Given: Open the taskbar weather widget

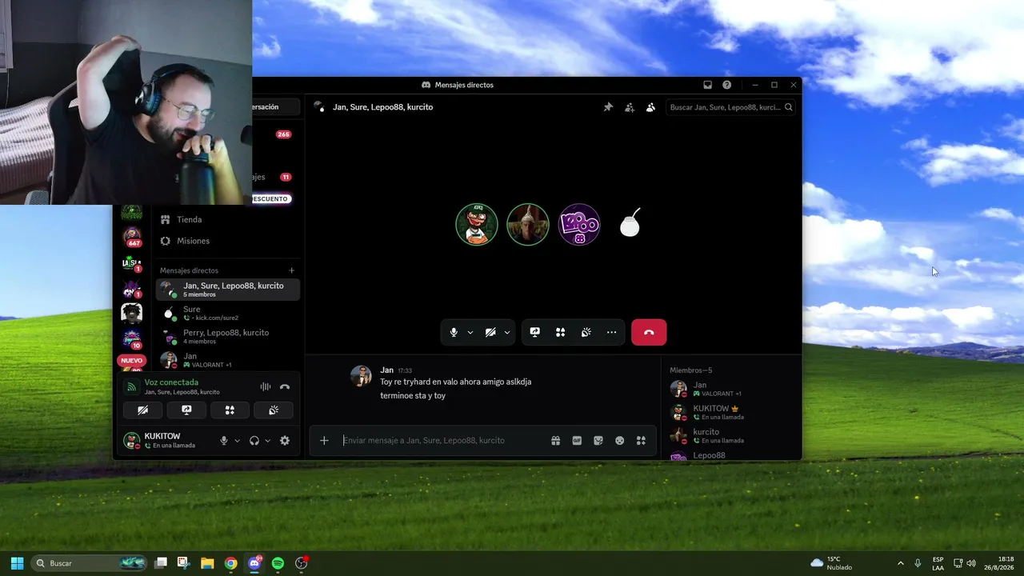Looking at the screenshot, I should point(831,563).
